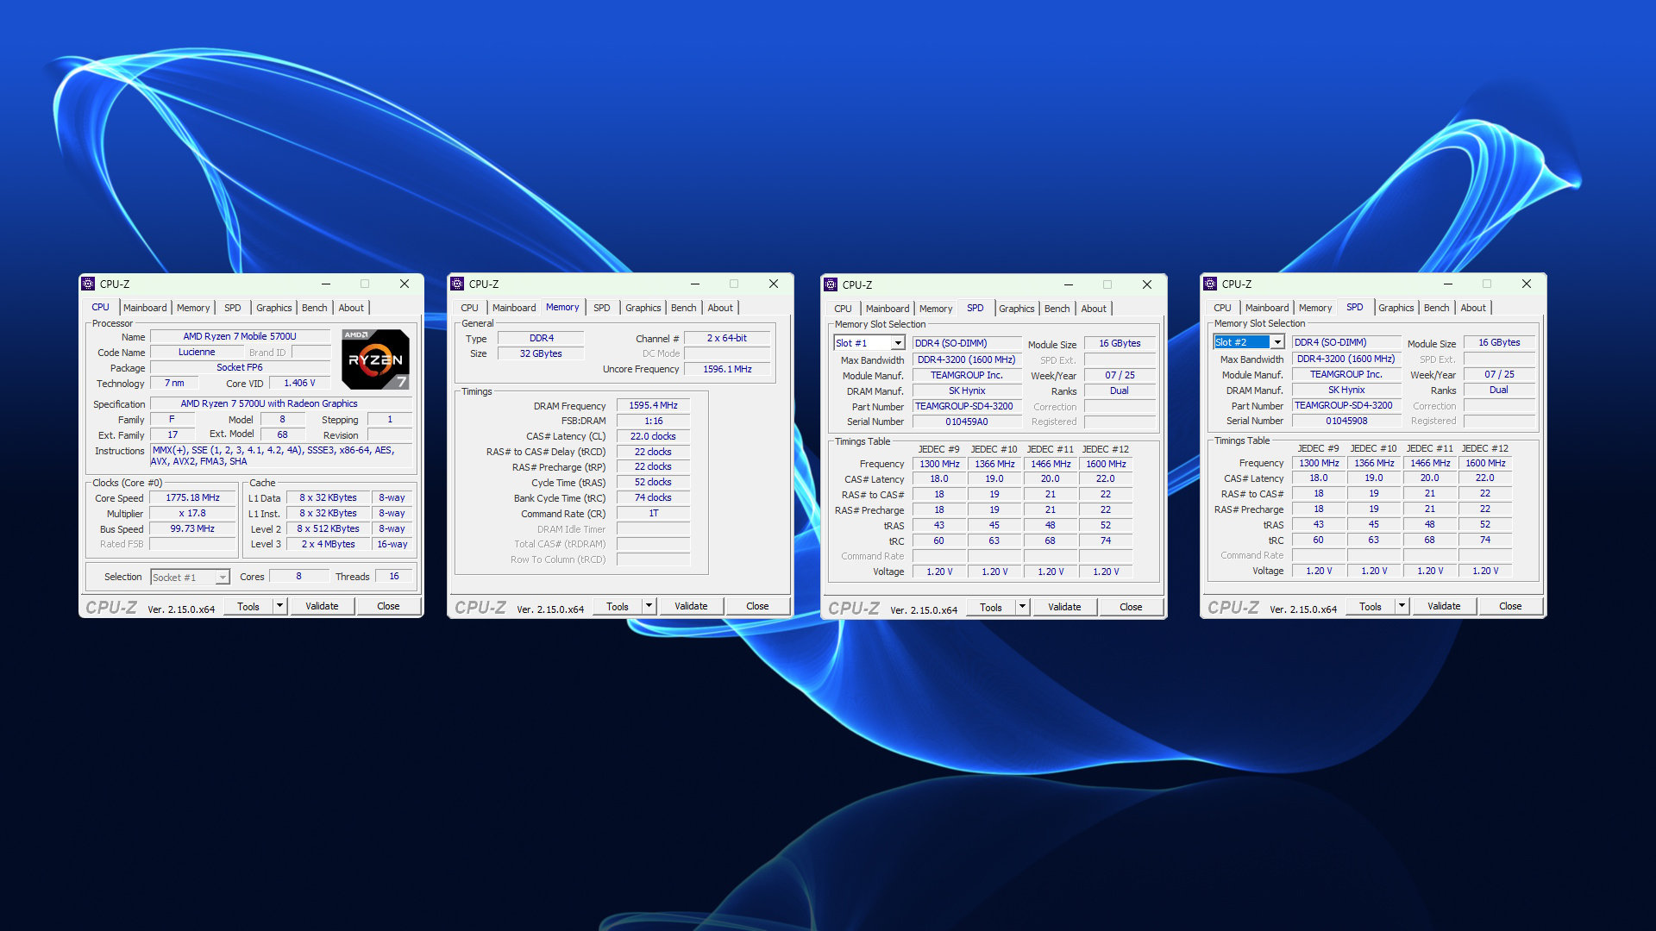The height and width of the screenshot is (931, 1656).
Task: Open the About tab on the Memory window
Action: click(x=720, y=307)
